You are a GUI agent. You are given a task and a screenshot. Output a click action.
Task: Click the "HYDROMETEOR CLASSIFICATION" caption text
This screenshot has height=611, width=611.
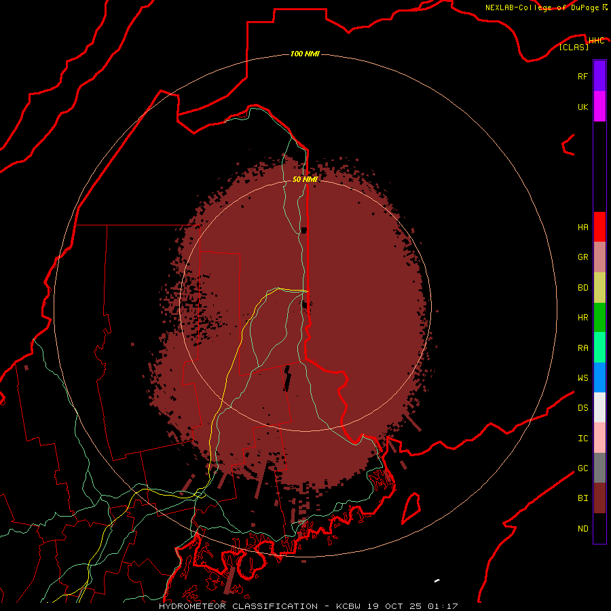(x=238, y=606)
